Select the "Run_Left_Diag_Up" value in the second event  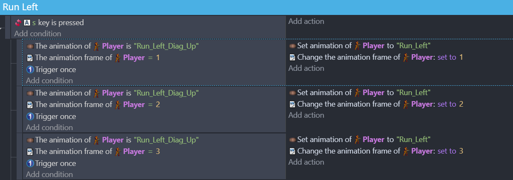point(166,93)
